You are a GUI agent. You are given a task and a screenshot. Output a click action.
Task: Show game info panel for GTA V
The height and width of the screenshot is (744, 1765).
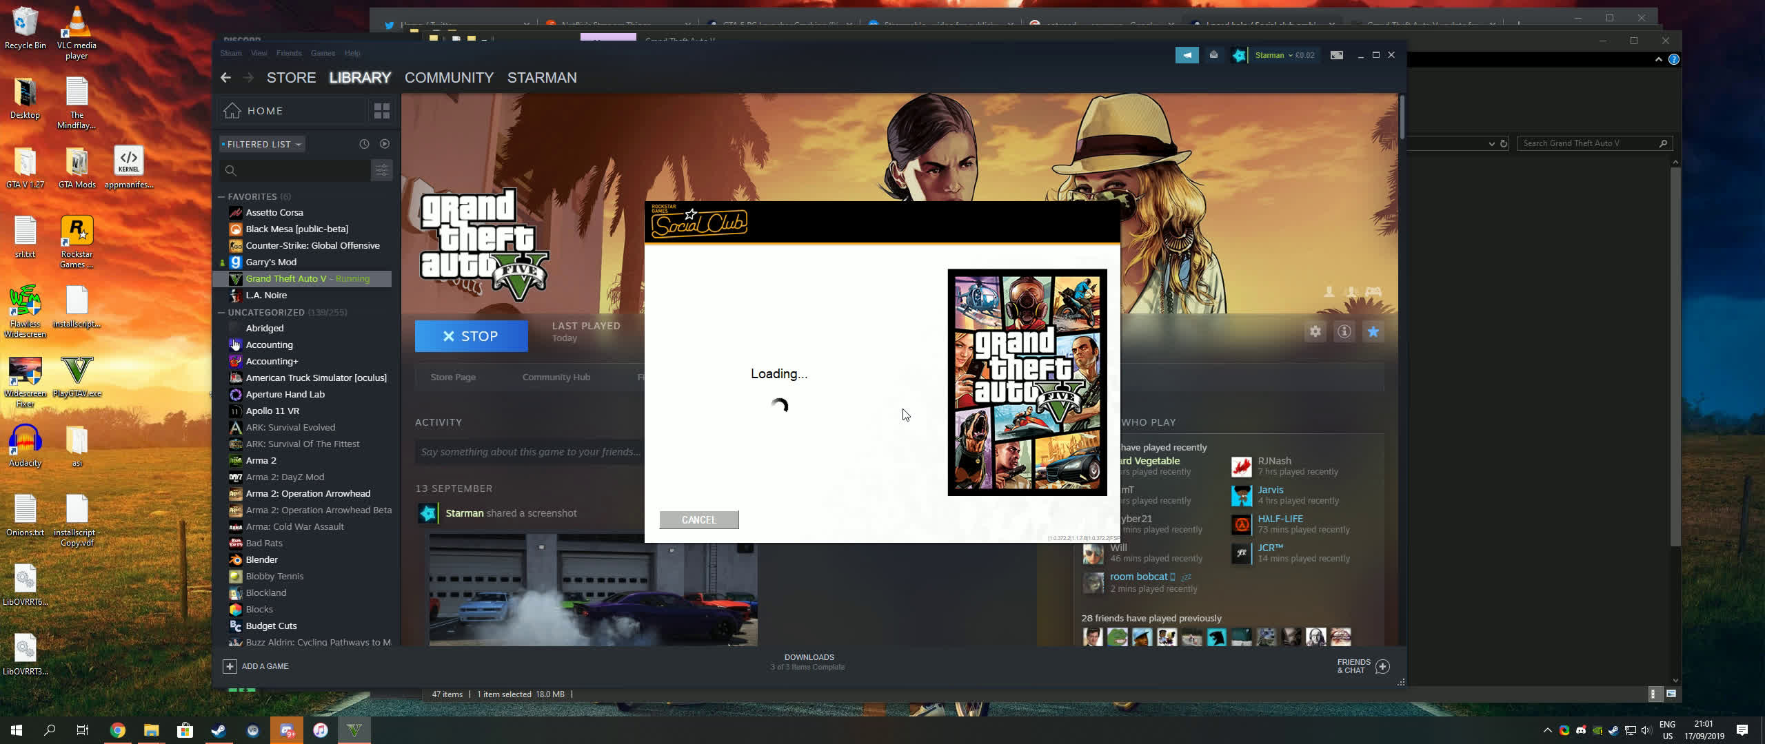1344,332
